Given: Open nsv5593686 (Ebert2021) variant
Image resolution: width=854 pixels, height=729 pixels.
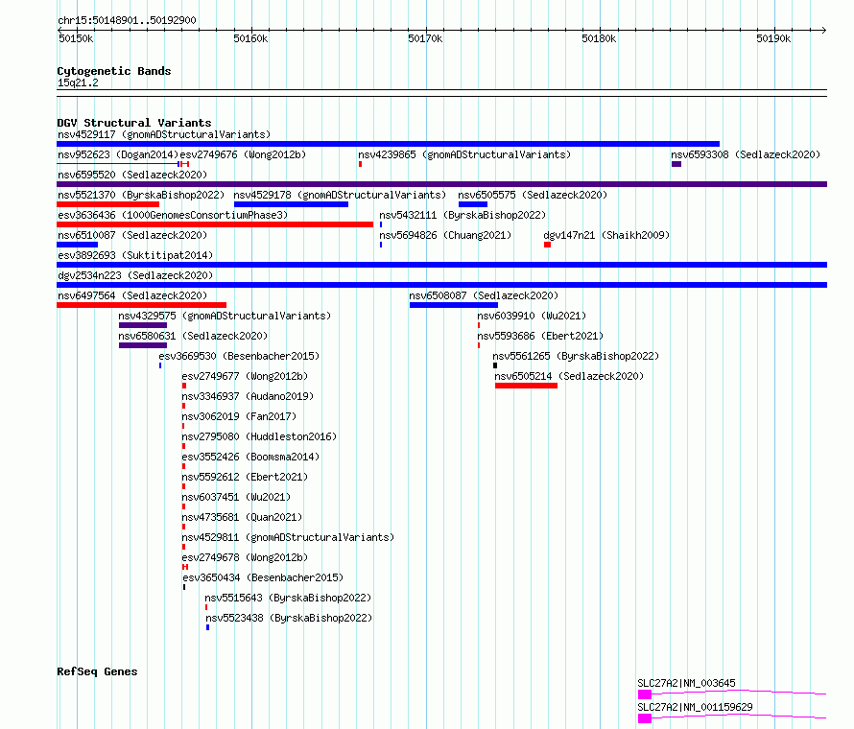Looking at the screenshot, I should pyautogui.click(x=540, y=336).
